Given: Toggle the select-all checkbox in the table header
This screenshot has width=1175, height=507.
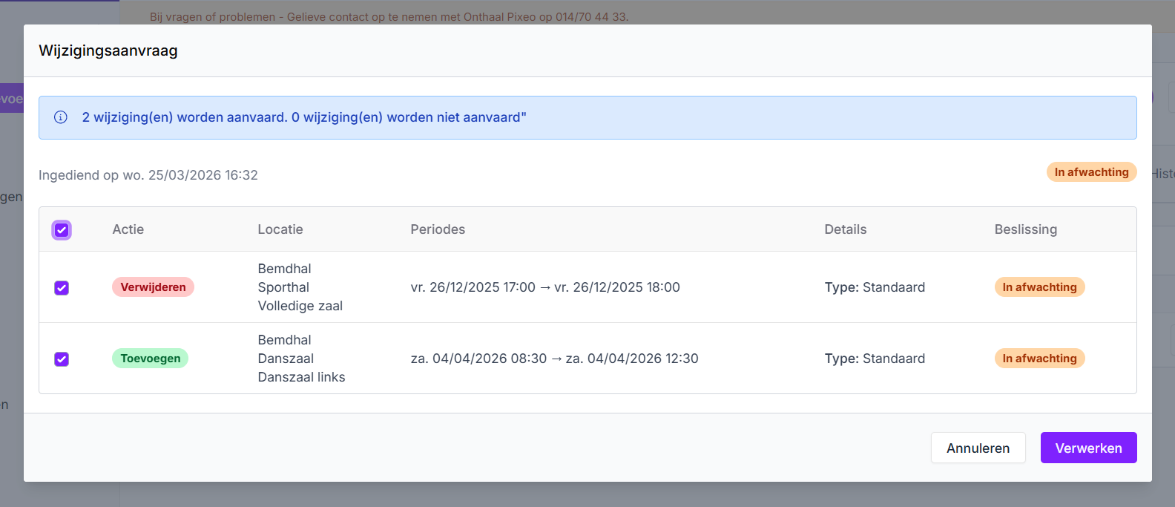Looking at the screenshot, I should click(62, 230).
